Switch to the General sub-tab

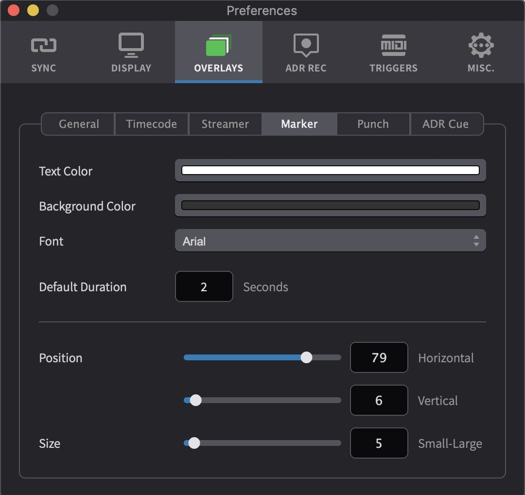coord(78,124)
